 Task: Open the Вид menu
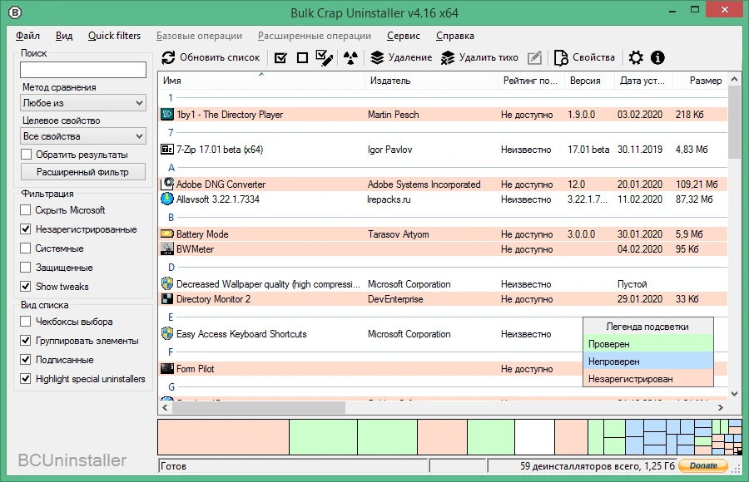[64, 36]
